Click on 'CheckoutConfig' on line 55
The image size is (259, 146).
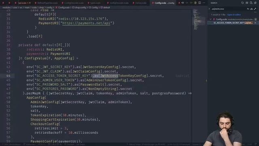tap(45, 124)
